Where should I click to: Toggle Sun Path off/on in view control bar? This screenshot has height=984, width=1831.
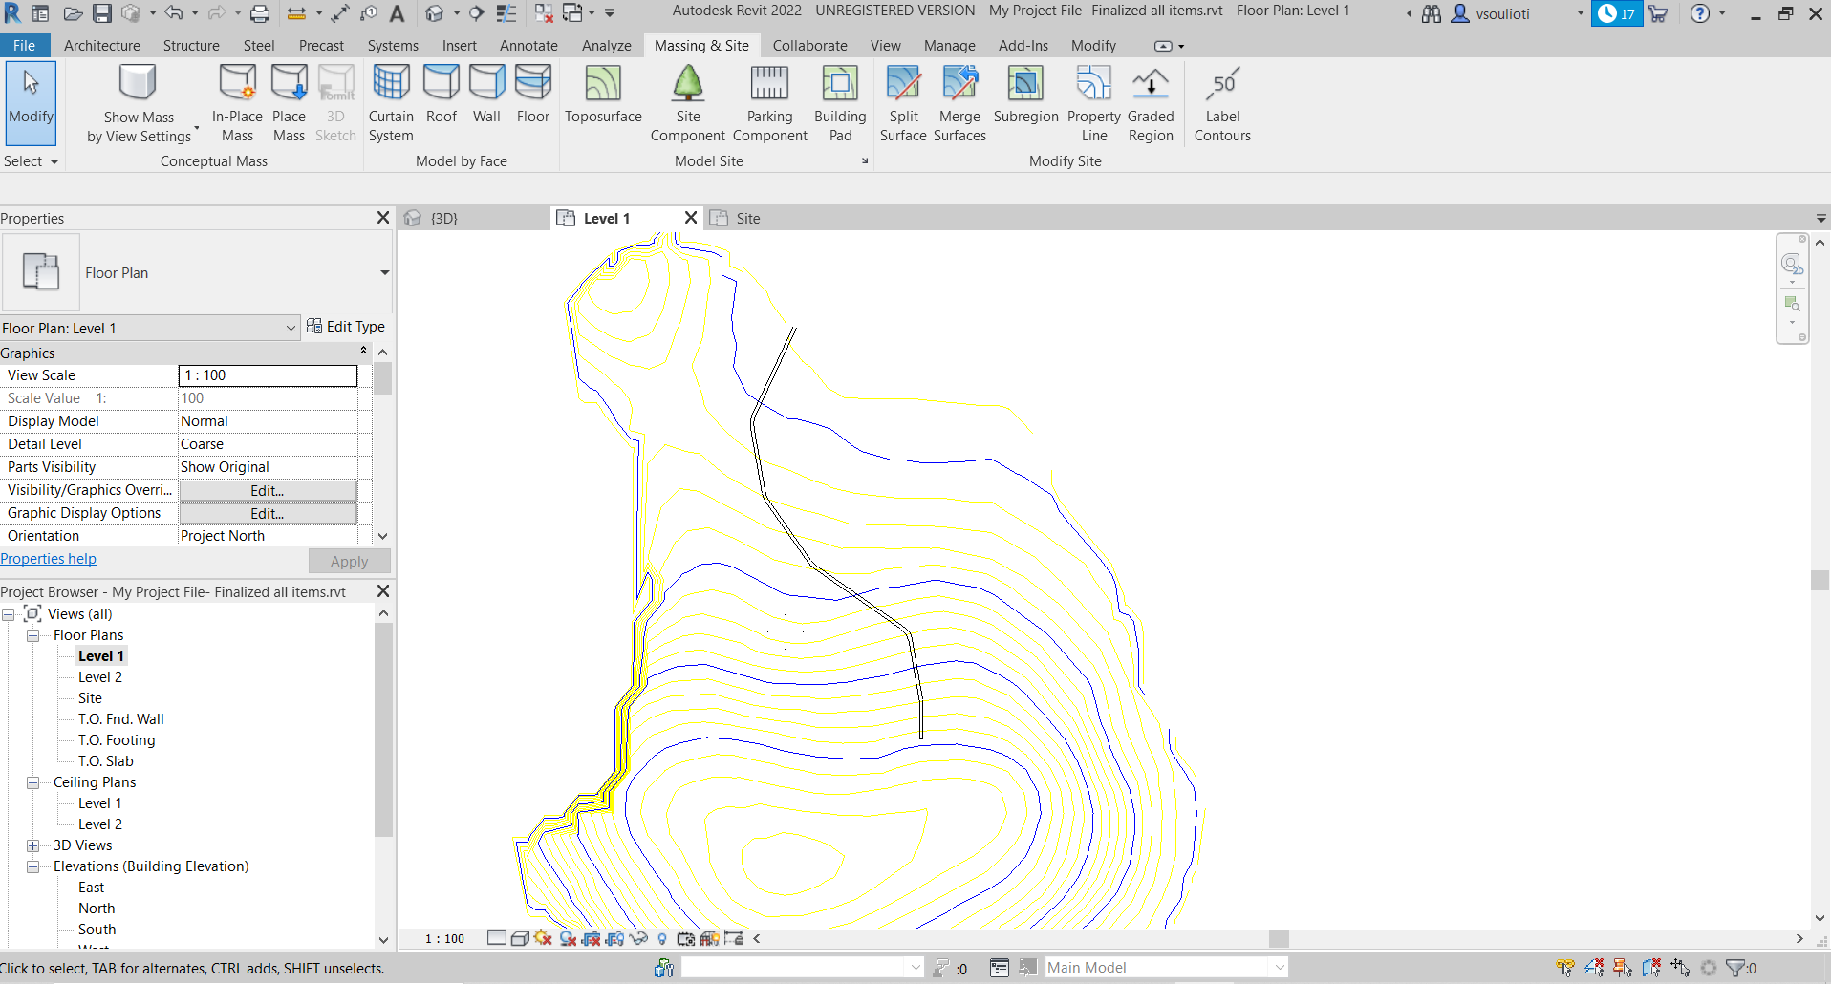point(544,938)
